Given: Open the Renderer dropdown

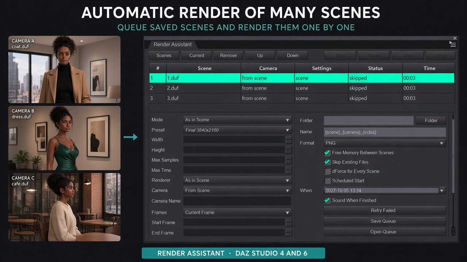Looking at the screenshot, I should (237, 180).
